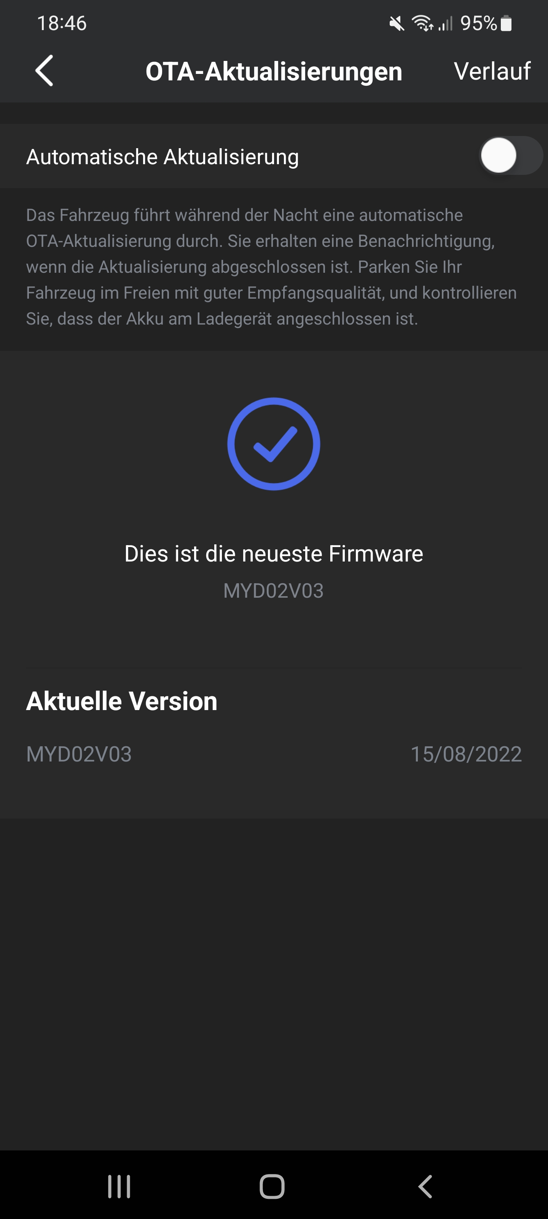Viewport: 548px width, 1219px height.
Task: Open the Verlauf history page
Action: click(x=492, y=71)
